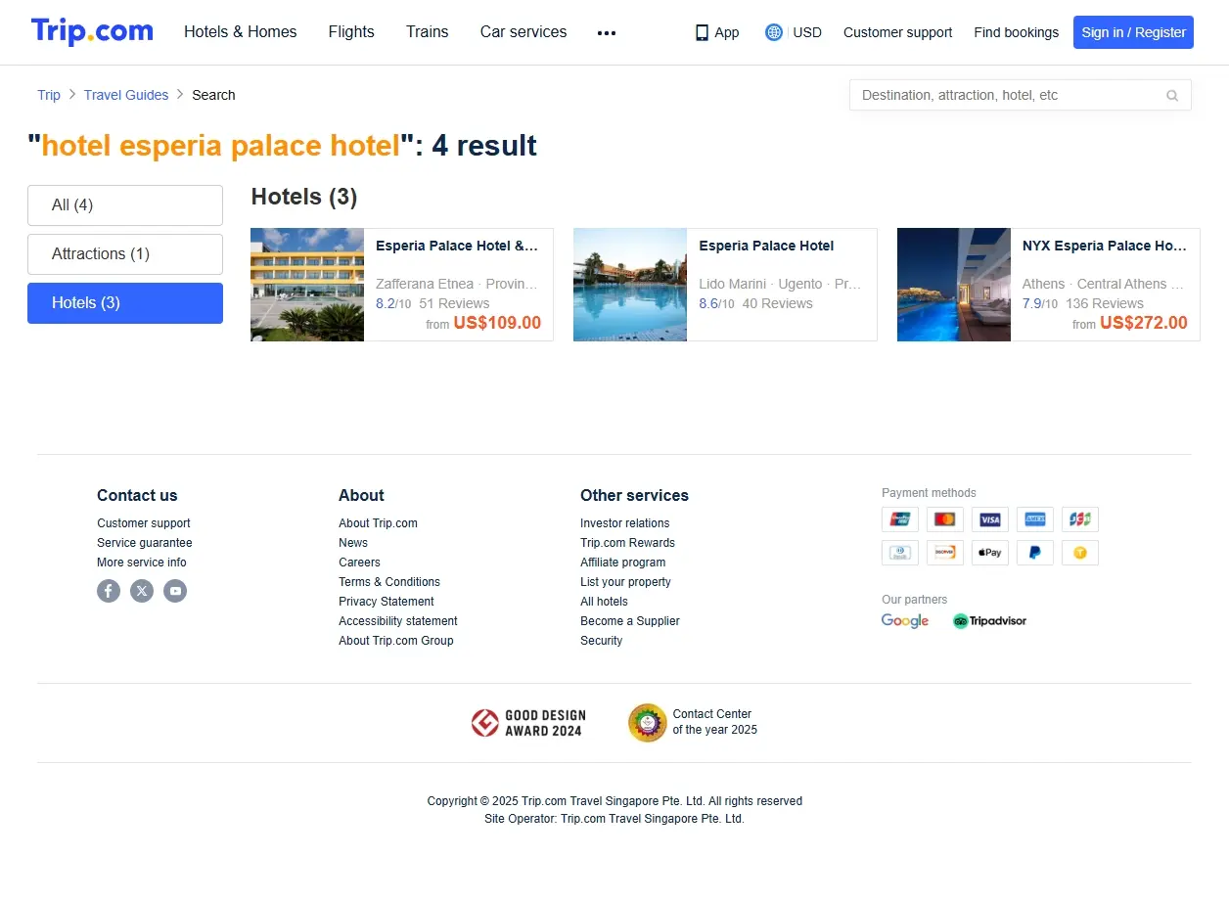
Task: Open Esperia Palace Hotel Lido Marini photo
Action: (630, 285)
